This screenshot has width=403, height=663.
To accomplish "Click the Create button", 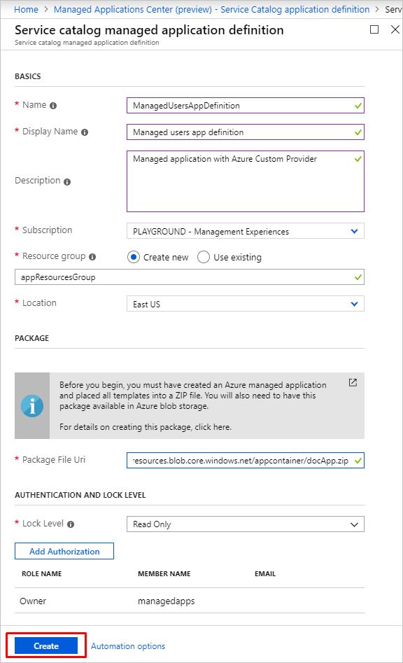I will [x=46, y=645].
